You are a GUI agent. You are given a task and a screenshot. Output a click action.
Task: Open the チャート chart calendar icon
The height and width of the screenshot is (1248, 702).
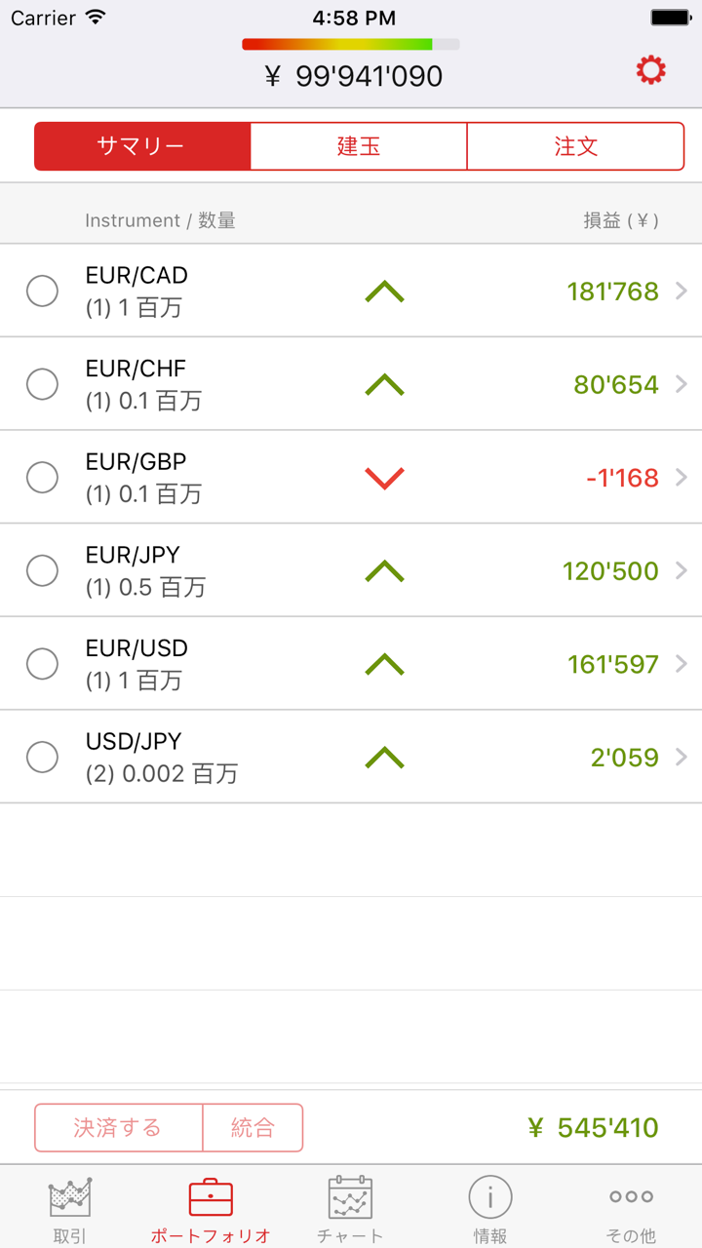tap(350, 1197)
